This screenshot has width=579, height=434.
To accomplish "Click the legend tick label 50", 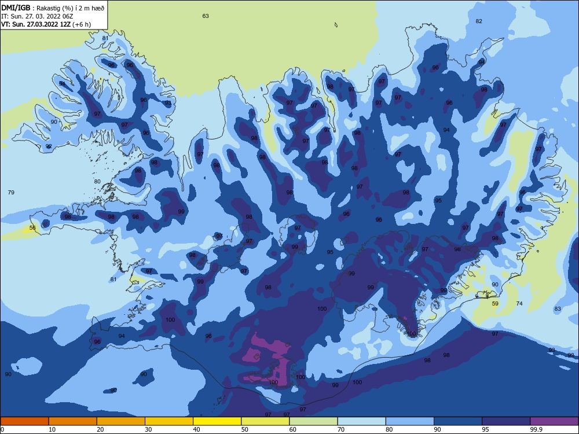I will click(245, 429).
